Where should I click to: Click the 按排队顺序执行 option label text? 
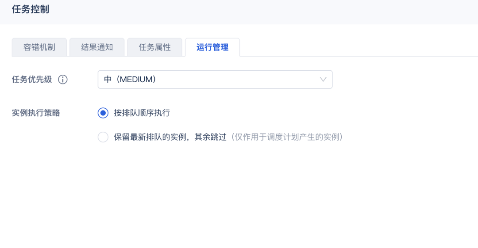tap(142, 113)
